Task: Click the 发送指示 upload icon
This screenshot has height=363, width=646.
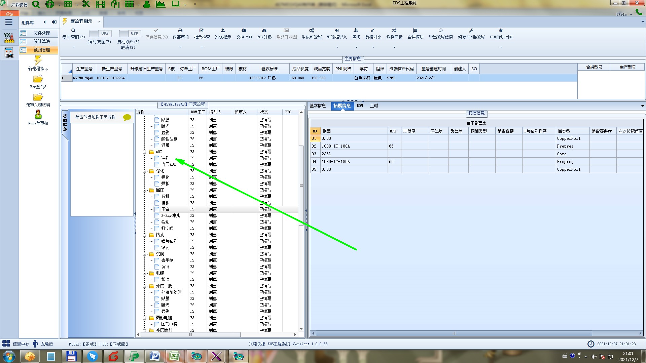Action: (223, 31)
